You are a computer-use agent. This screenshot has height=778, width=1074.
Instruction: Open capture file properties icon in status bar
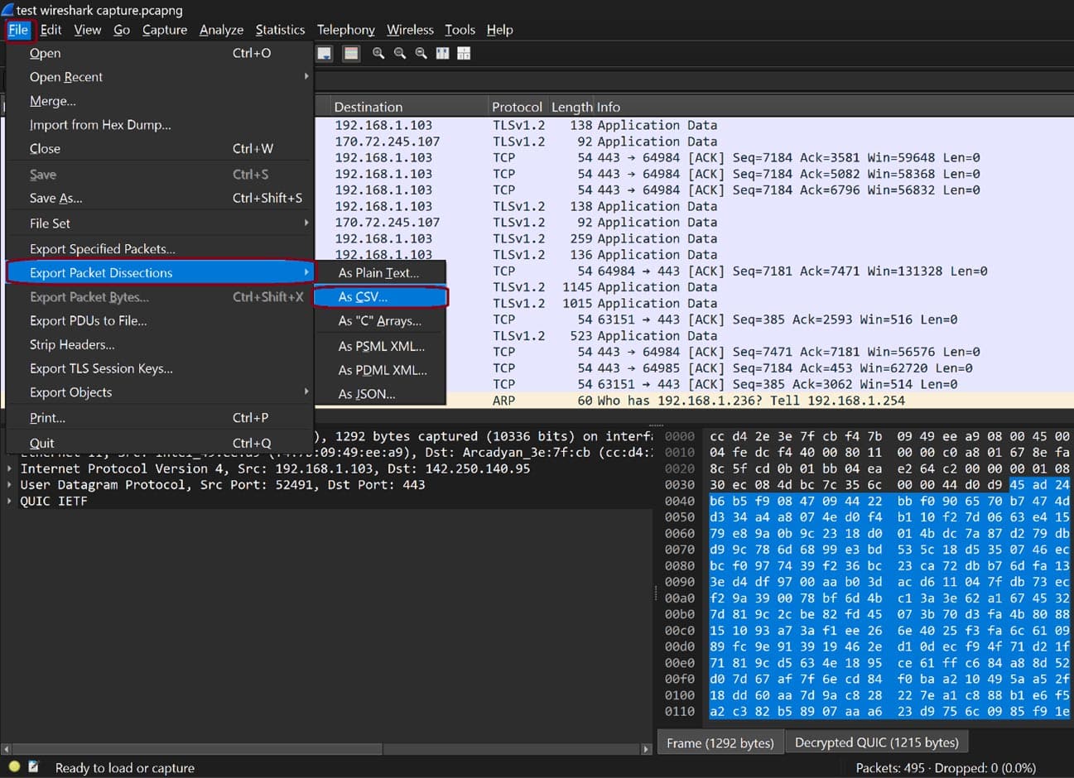pos(33,766)
